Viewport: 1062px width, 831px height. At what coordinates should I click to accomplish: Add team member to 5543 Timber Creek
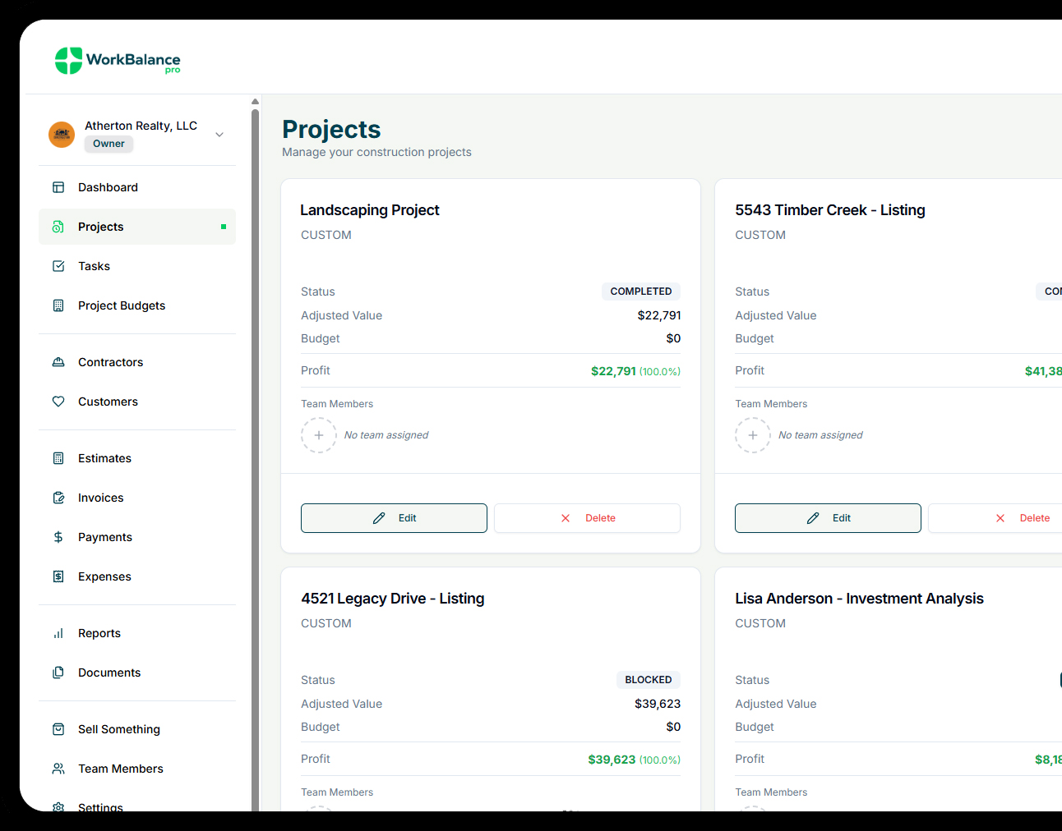click(x=753, y=435)
